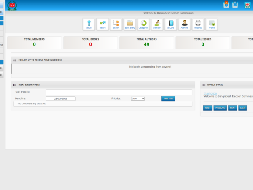Open the Book Entry tool
Screen dimensions: 253x190
coord(130,24)
